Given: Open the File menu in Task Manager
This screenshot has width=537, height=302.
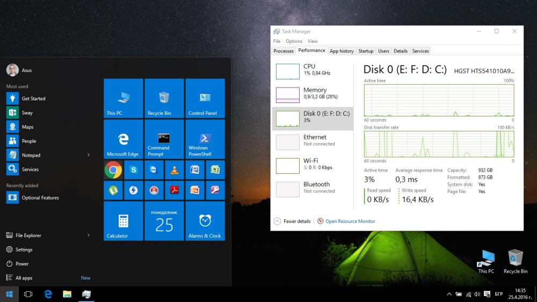Looking at the screenshot, I should pyautogui.click(x=277, y=41).
